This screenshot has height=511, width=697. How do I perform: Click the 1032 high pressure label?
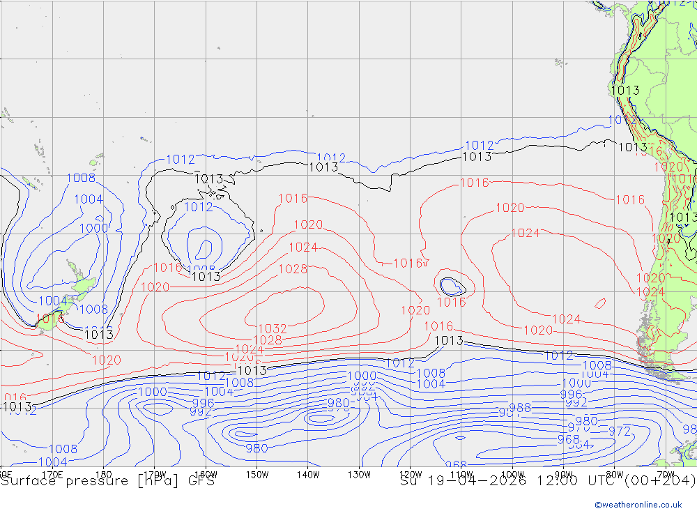pos(273,328)
